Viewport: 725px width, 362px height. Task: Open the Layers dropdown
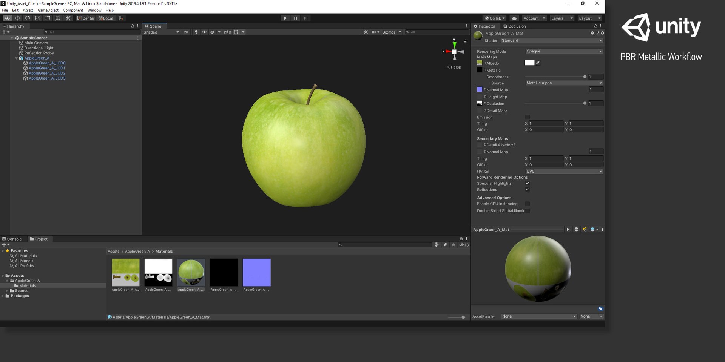561,18
